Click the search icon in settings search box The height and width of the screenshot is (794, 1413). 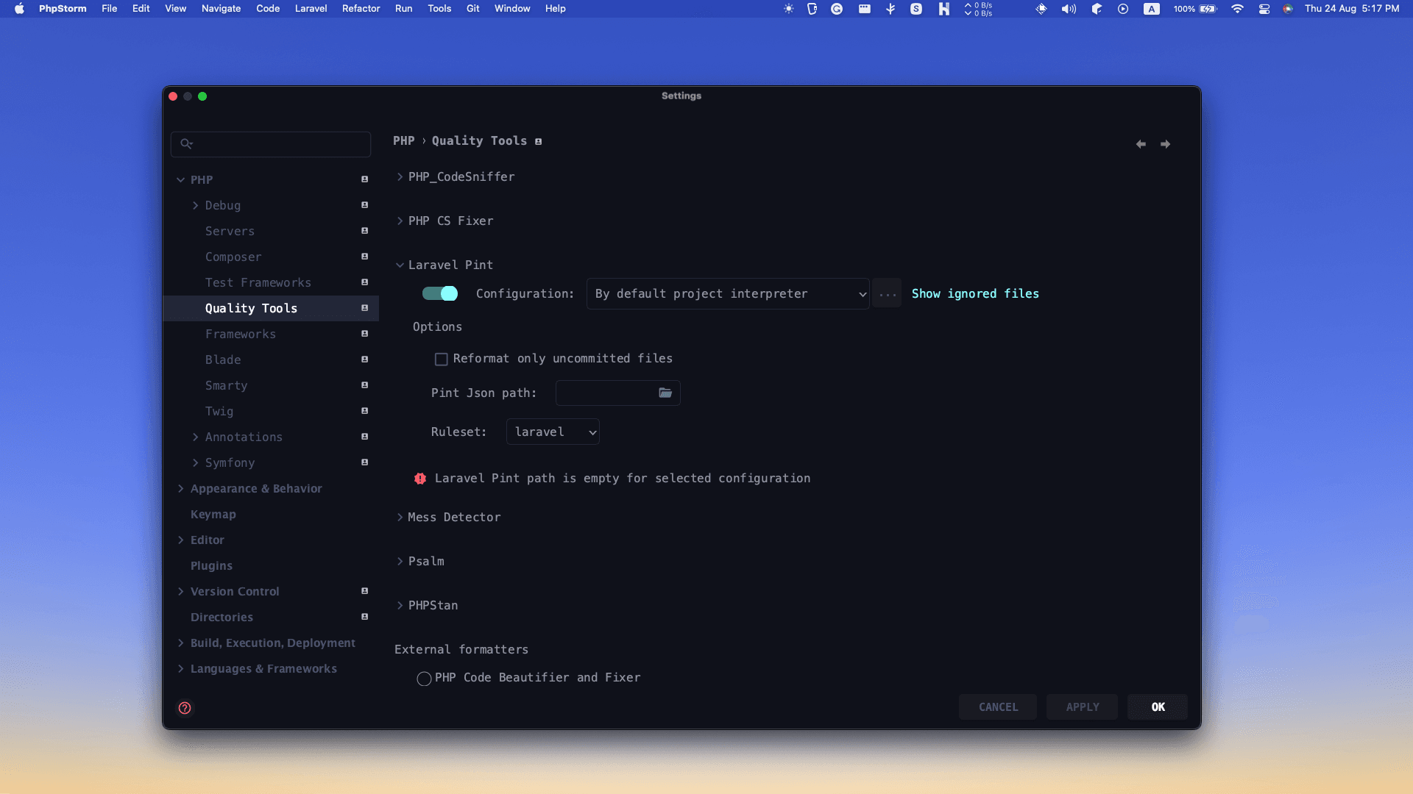coord(186,144)
